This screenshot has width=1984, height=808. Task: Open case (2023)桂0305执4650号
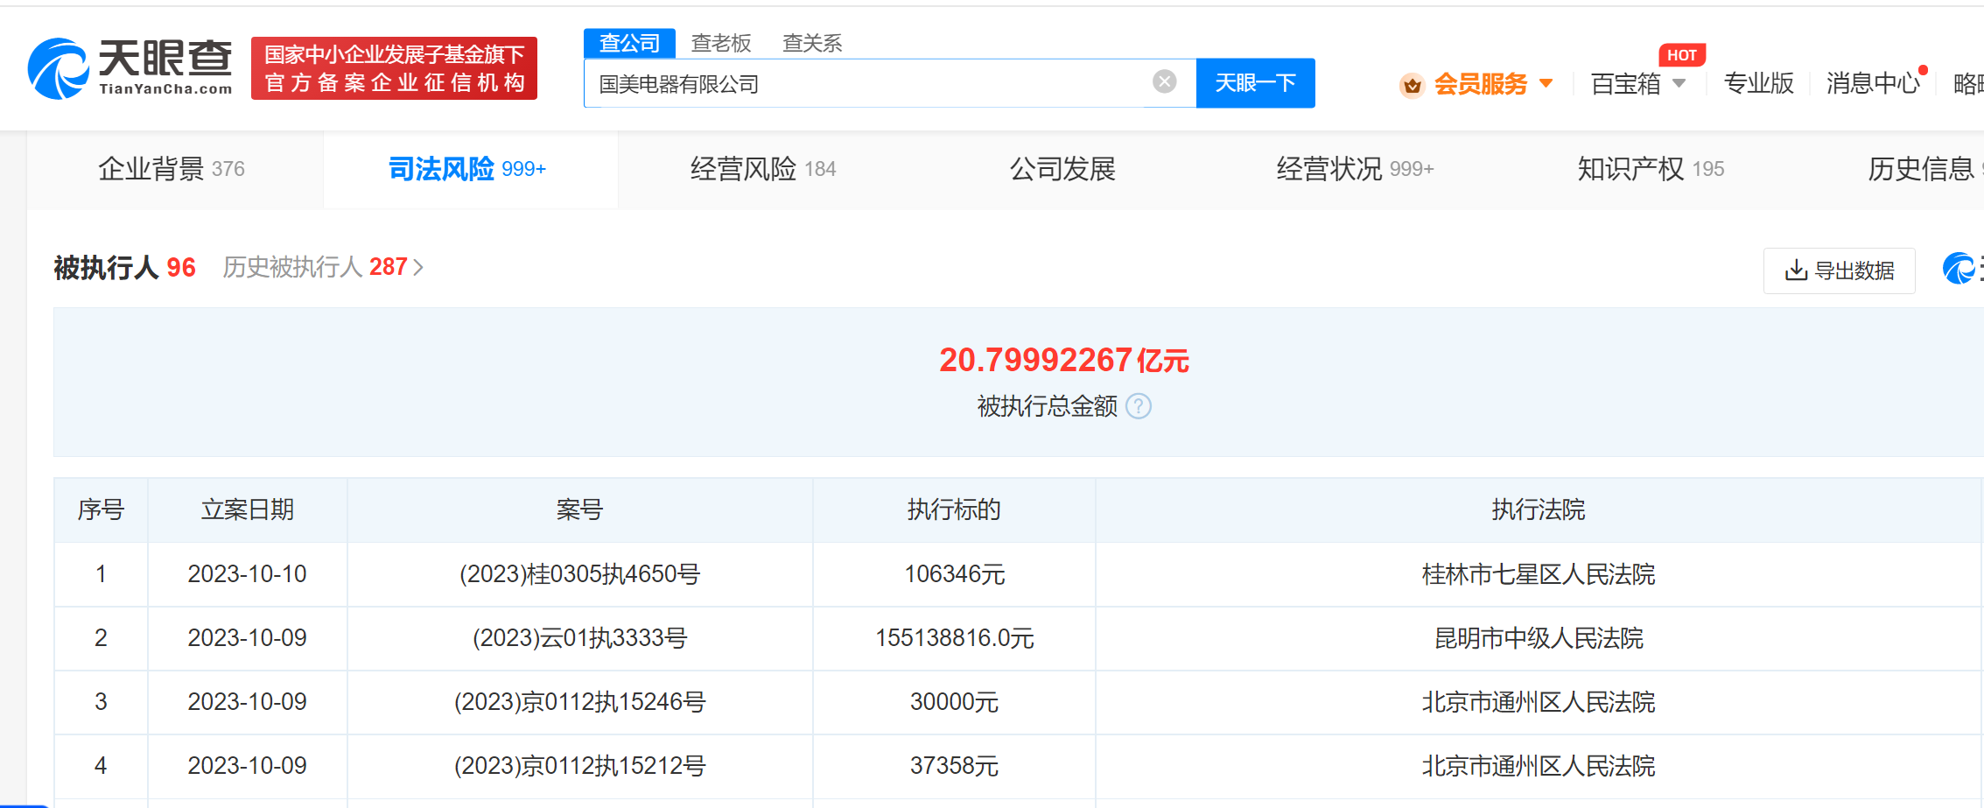pyautogui.click(x=579, y=574)
